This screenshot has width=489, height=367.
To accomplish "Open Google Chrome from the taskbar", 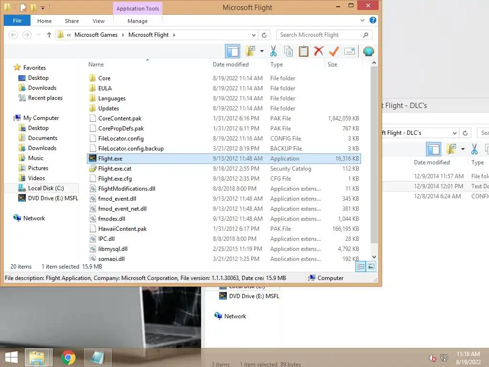I will pyautogui.click(x=68, y=357).
